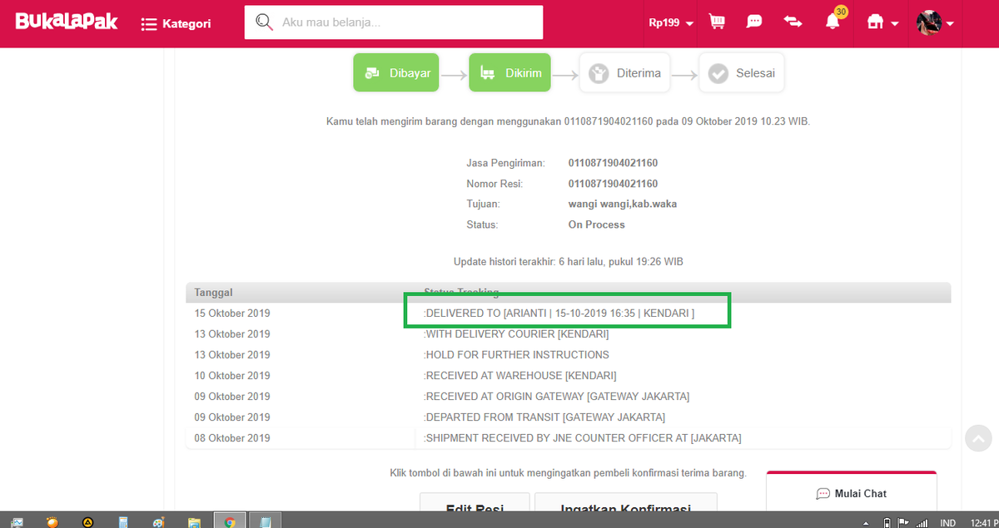Click the scroll-to-top round arrow button
999x528 pixels.
pyautogui.click(x=979, y=438)
